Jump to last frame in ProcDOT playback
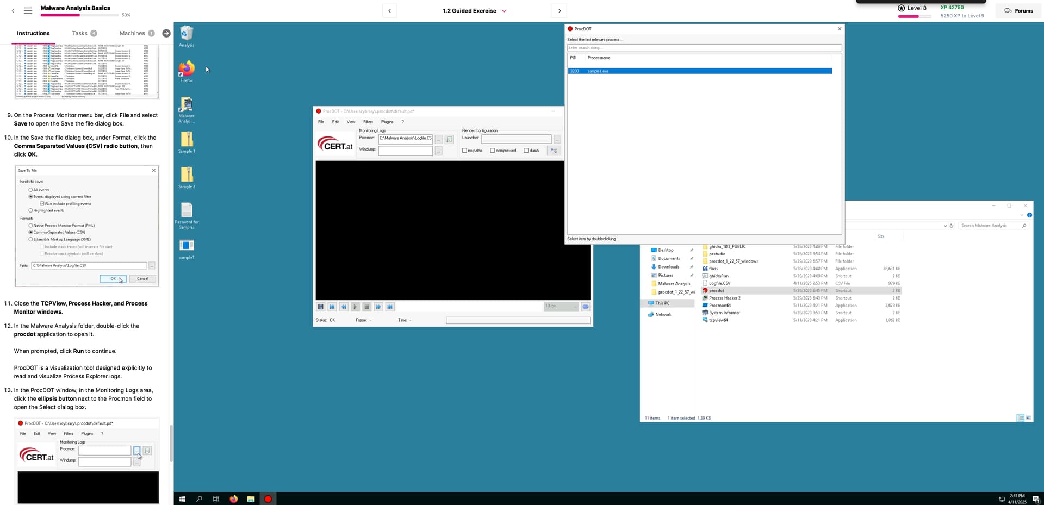Viewport: 1044px width, 505px height. click(390, 307)
